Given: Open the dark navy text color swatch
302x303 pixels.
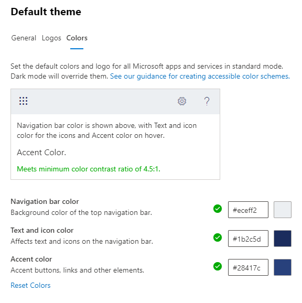Looking at the screenshot, I should click(283, 239).
